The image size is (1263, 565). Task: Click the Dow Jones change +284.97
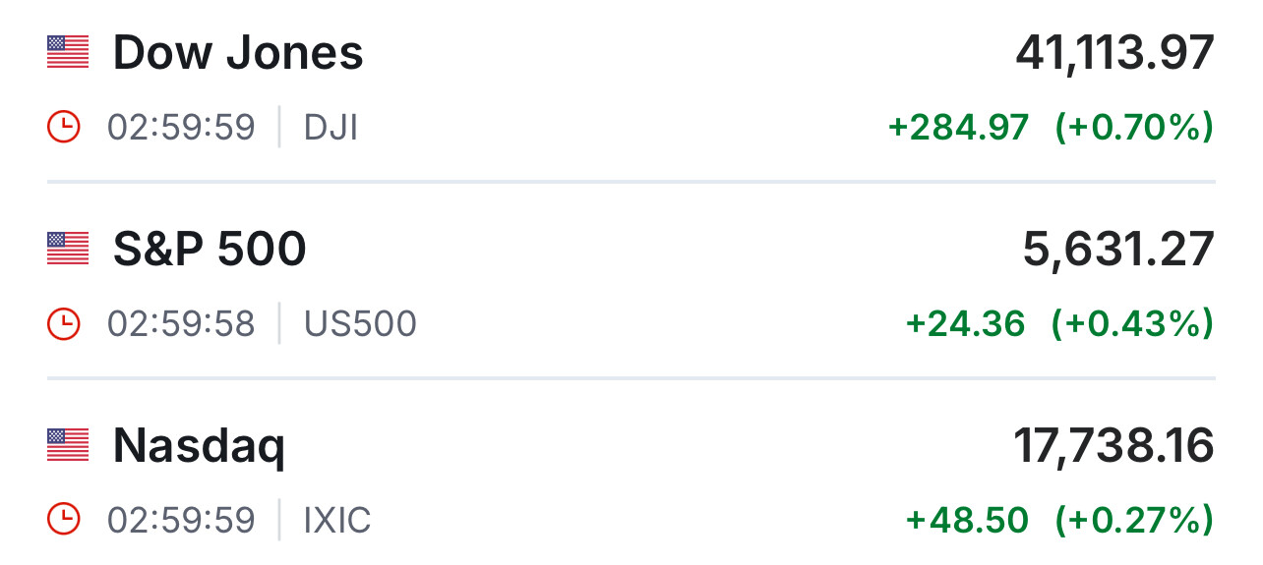[x=958, y=128]
